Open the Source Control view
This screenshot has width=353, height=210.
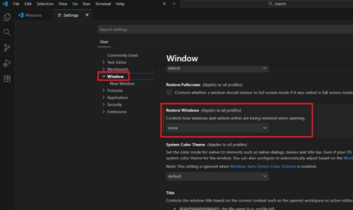(x=7, y=48)
